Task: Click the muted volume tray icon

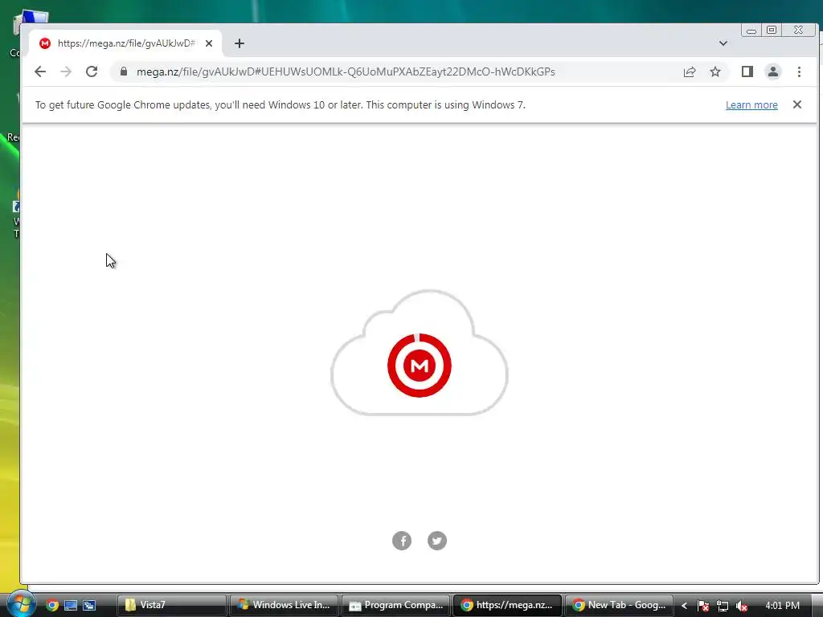Action: (741, 606)
